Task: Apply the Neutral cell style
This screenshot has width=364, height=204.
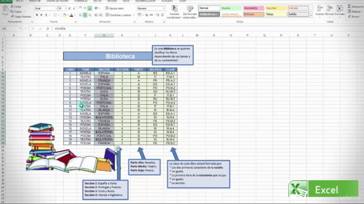Action: pyautogui.click(x=276, y=8)
